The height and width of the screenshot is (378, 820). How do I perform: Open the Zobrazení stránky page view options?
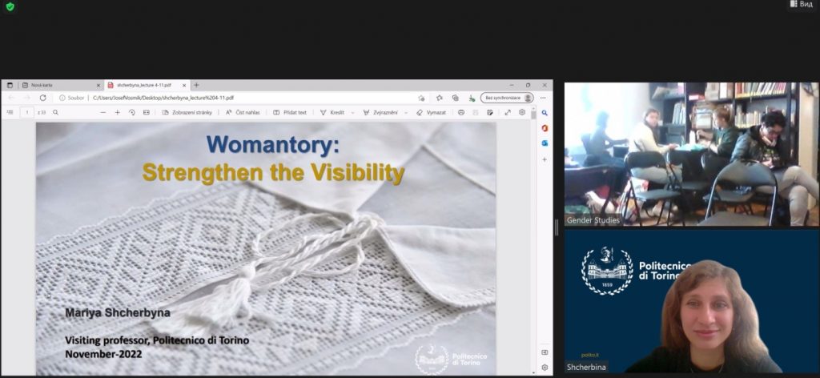(187, 112)
